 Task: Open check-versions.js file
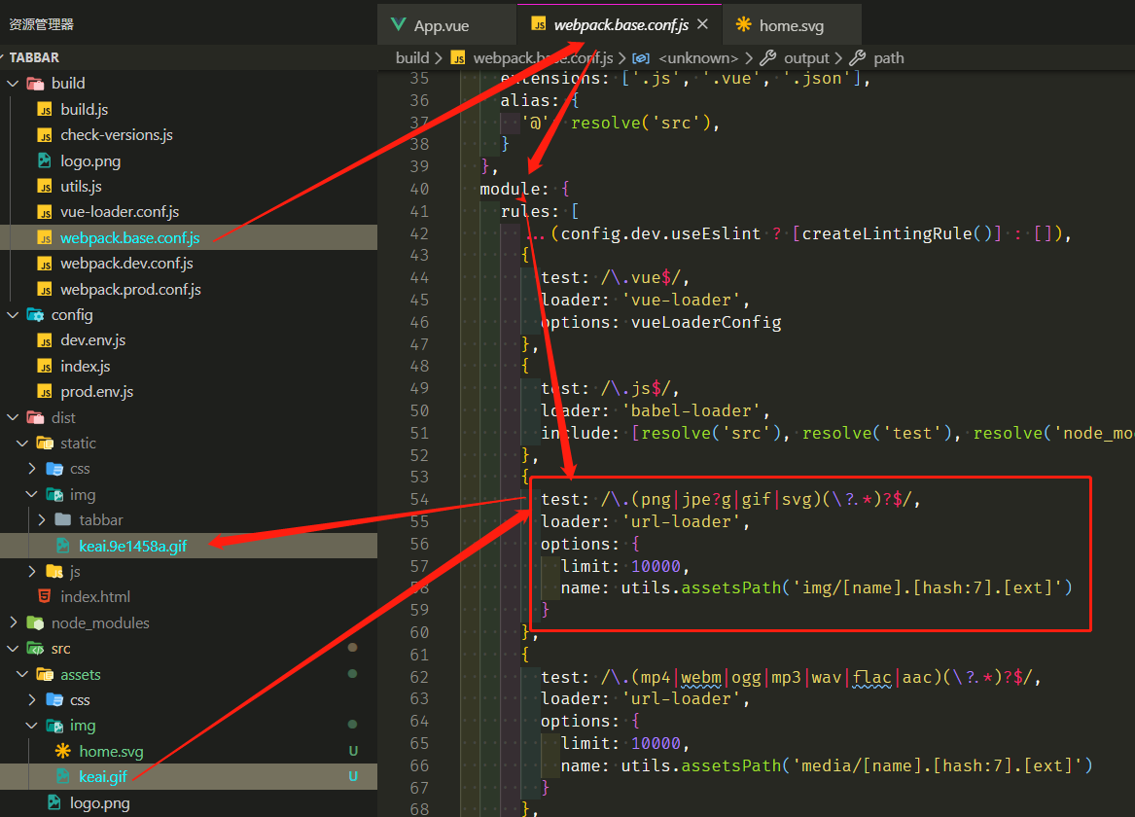click(117, 134)
